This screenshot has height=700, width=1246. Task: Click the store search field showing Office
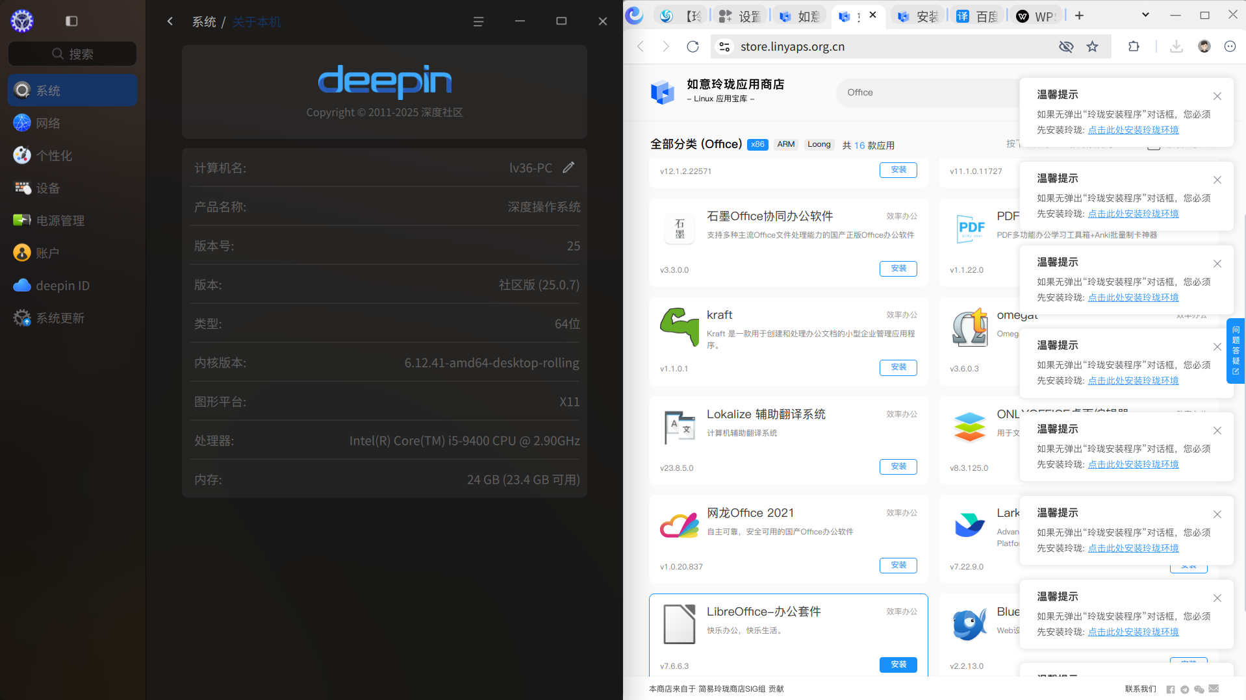tap(929, 93)
